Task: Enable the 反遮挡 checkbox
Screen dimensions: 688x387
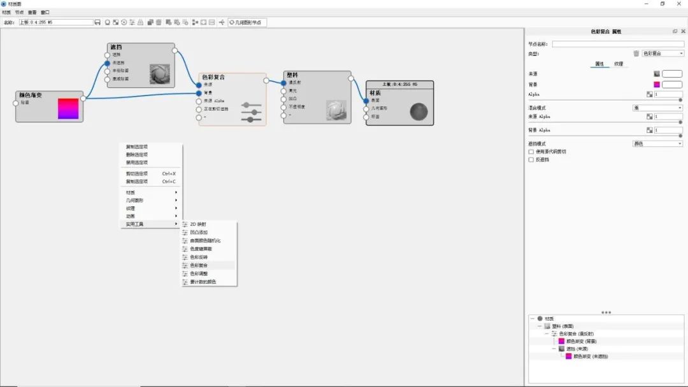Action: [x=531, y=160]
